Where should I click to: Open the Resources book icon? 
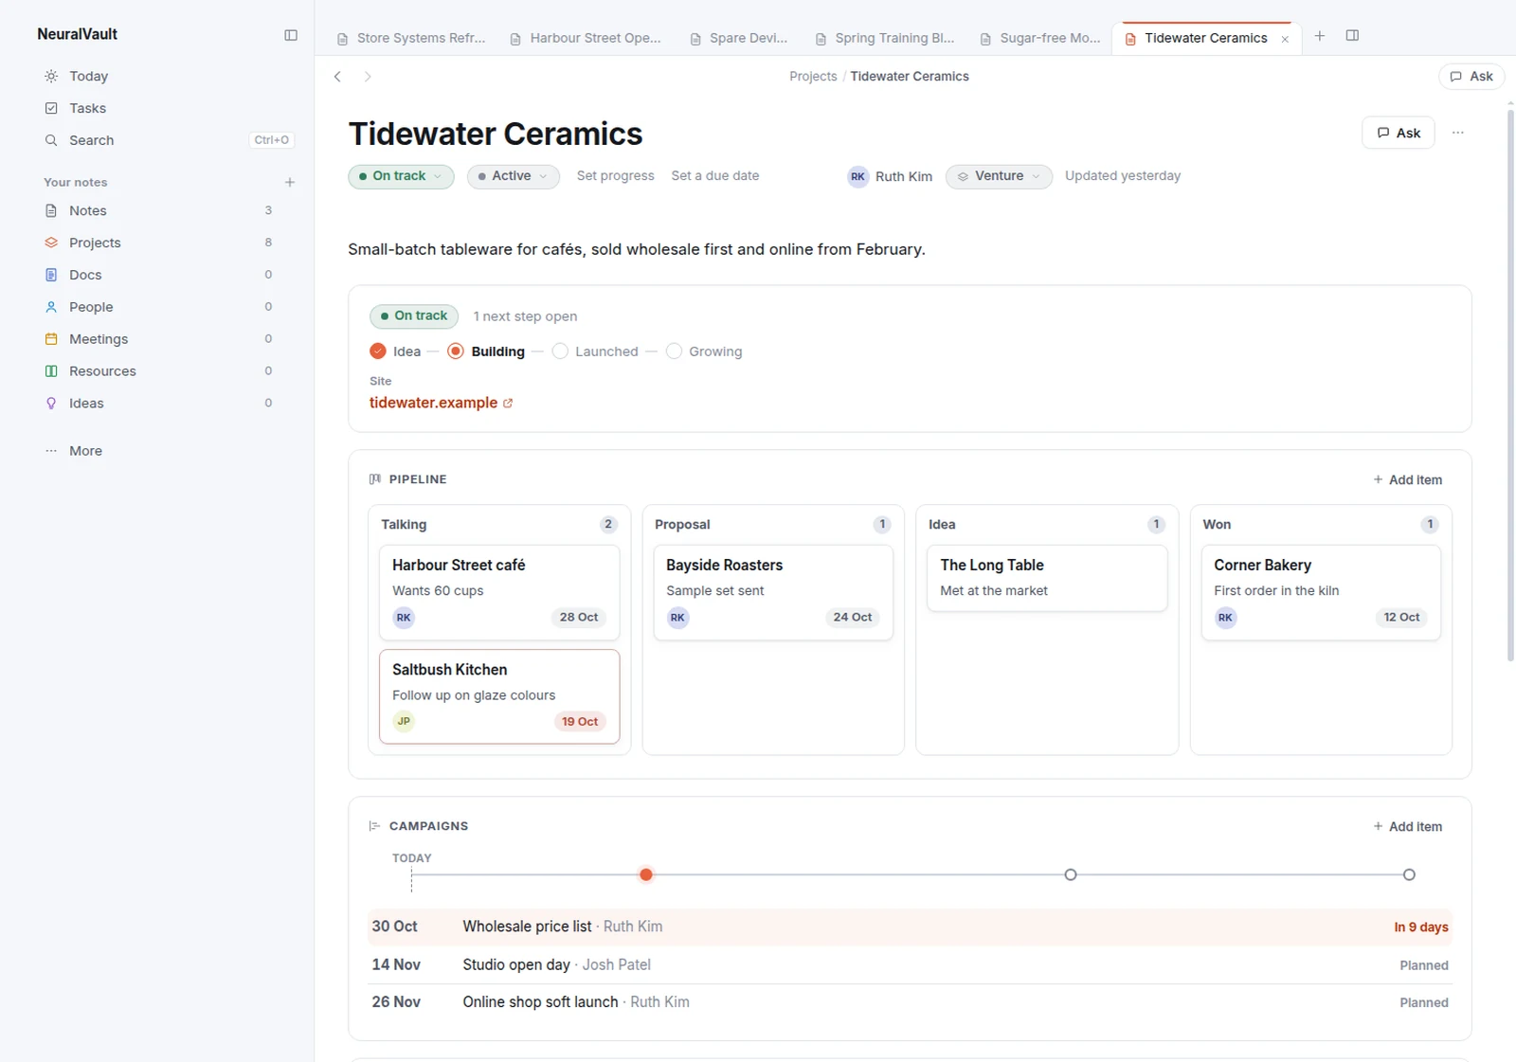(x=51, y=371)
